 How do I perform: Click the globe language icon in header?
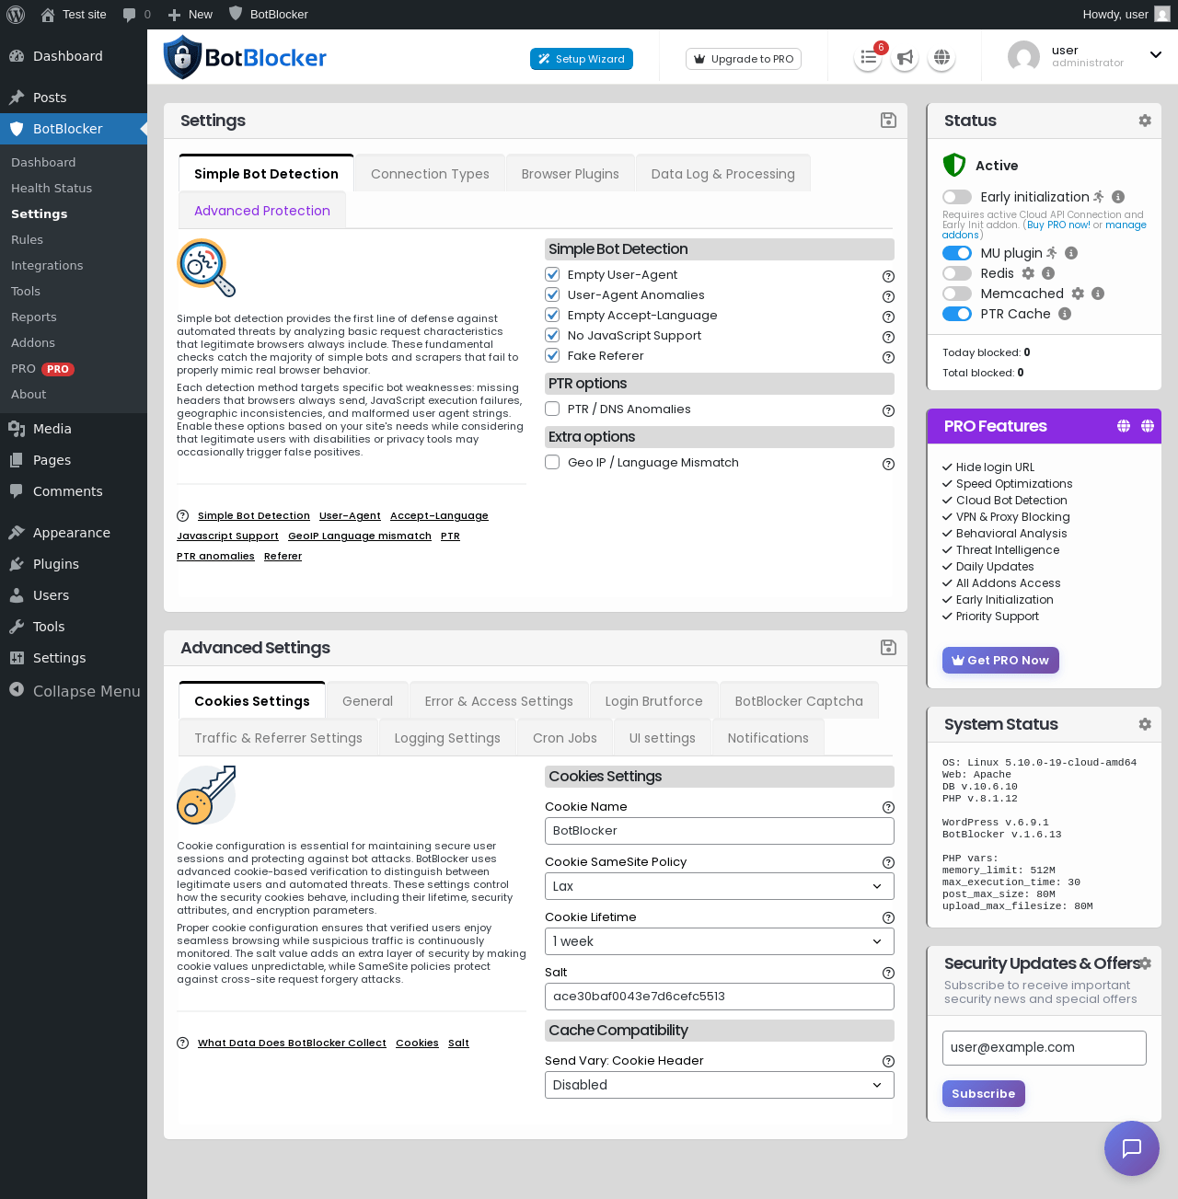[x=941, y=58]
